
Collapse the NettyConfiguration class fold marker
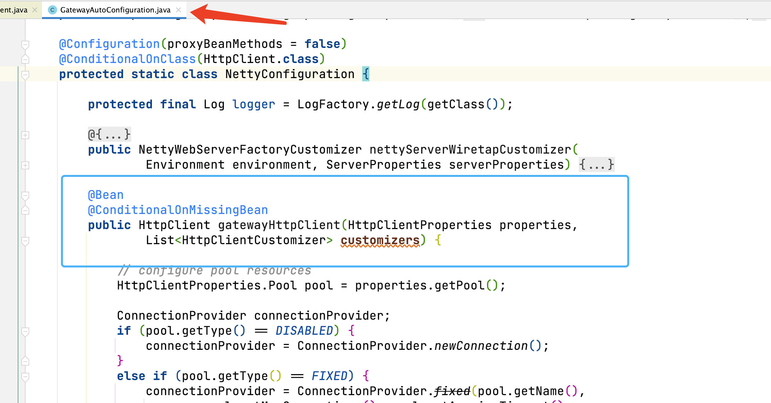pos(25,74)
